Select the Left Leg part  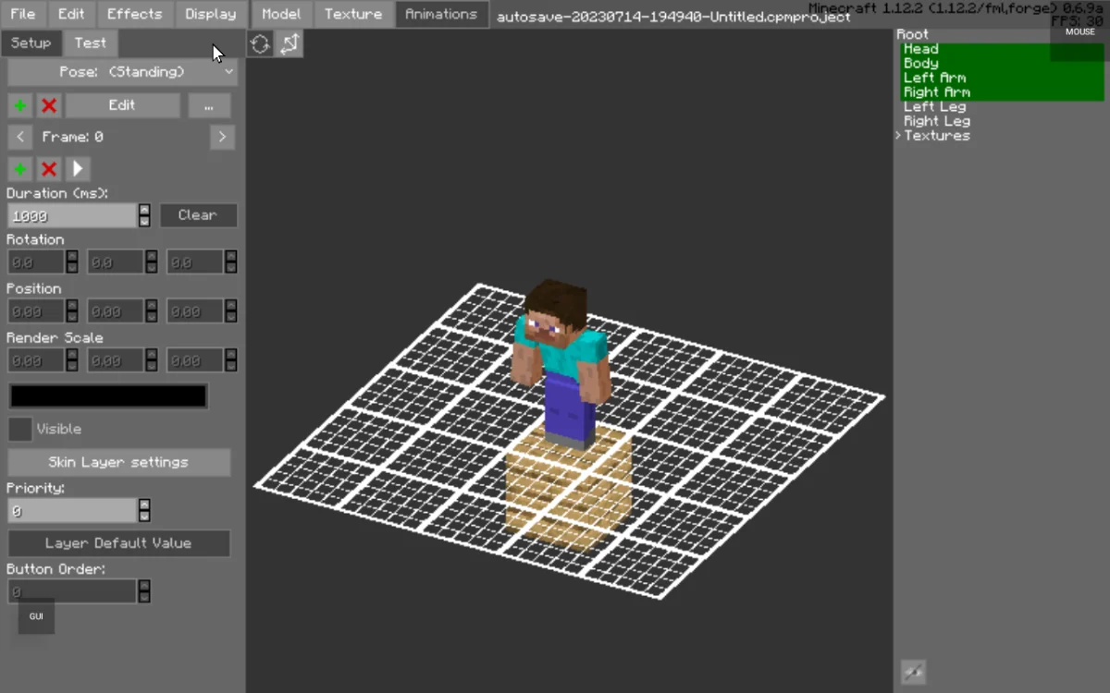click(x=935, y=106)
